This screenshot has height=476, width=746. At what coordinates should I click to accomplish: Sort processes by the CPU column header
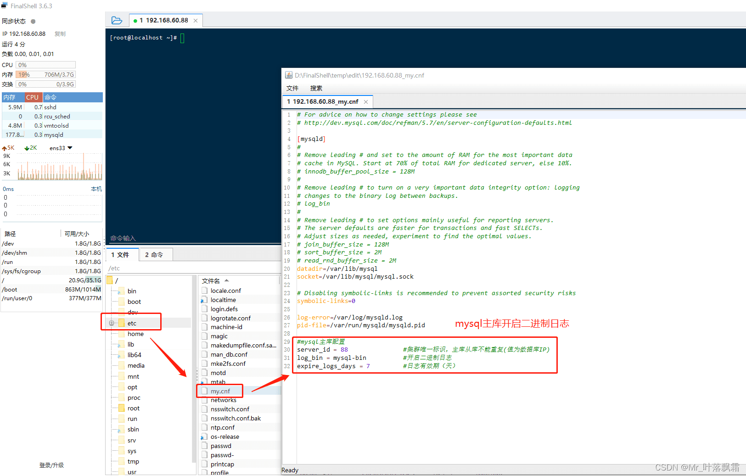[34, 97]
